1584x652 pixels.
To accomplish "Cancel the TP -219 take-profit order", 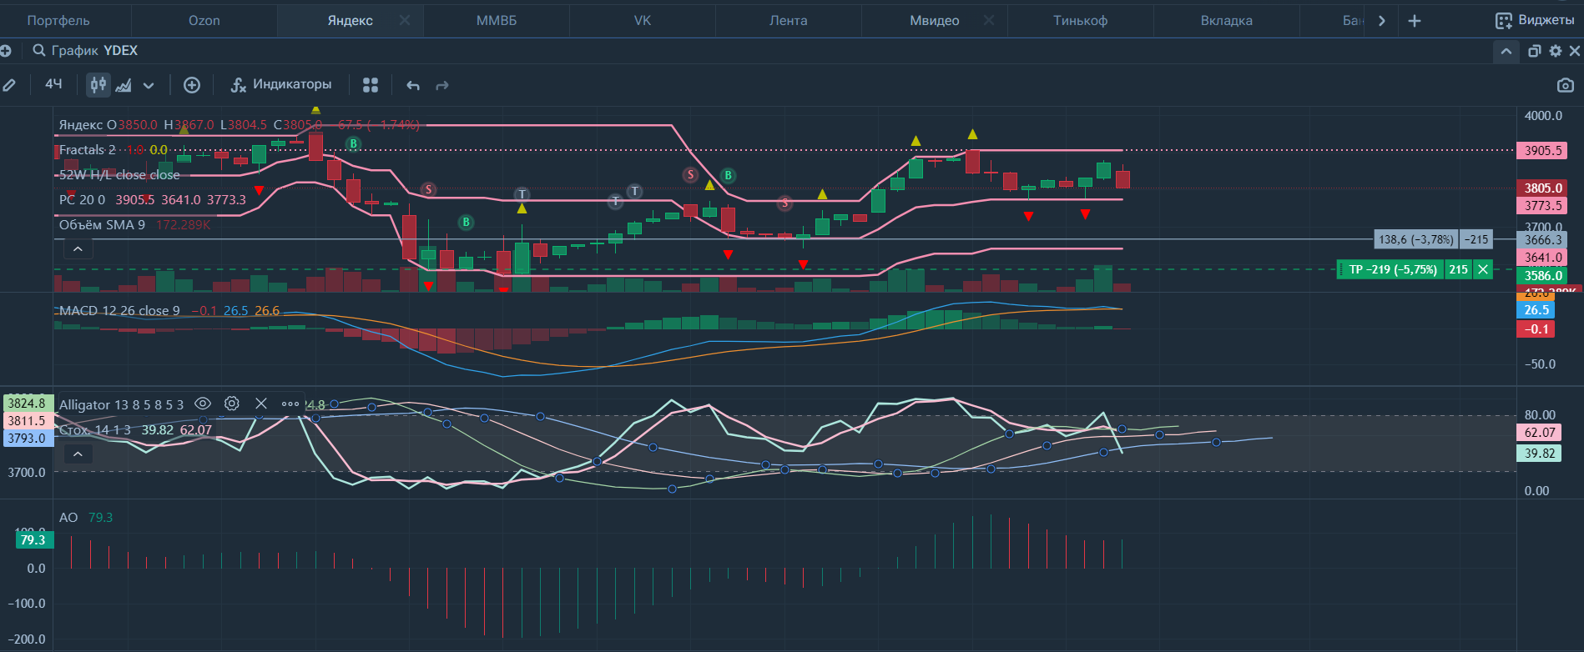I will [x=1483, y=269].
